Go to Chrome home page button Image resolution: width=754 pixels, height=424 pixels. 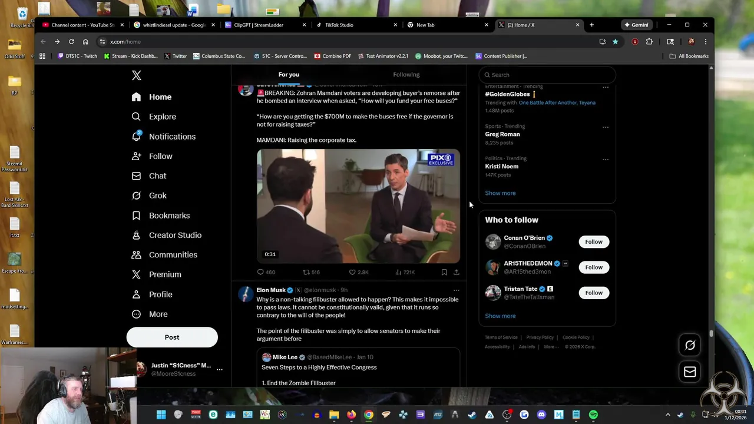tap(85, 42)
